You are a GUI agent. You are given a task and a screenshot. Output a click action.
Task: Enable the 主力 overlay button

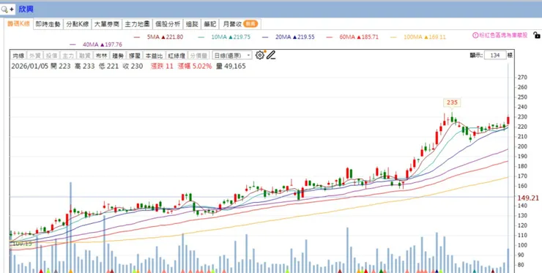pos(67,56)
